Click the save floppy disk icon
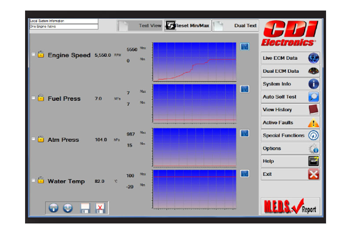Screen dimensions: 352x234 click(85, 208)
